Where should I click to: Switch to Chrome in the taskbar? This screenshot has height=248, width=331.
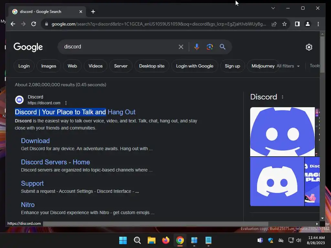point(180,240)
